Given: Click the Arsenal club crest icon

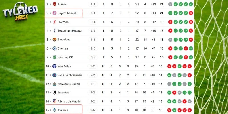Looking at the screenshot, I should click(x=55, y=4).
